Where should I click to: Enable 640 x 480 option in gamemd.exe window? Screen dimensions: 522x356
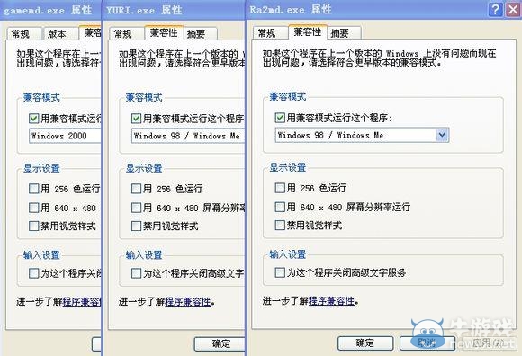point(33,208)
